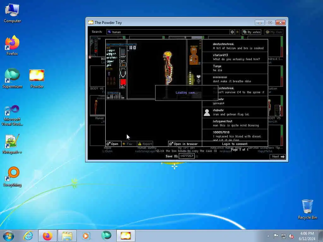The height and width of the screenshot is (242, 323).
Task: Open the 'By votes' sort option
Action: click(x=252, y=32)
